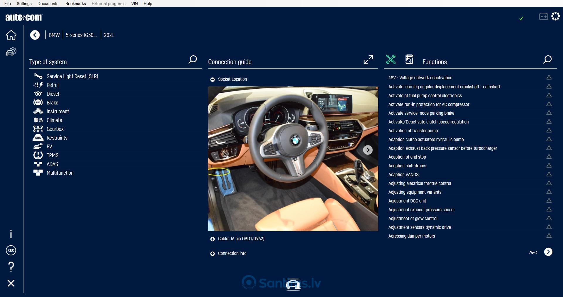Open the Help menu
The image size is (563, 297).
click(x=148, y=4)
